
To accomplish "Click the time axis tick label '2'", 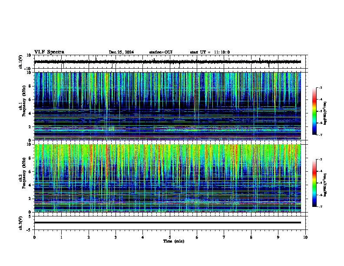I will click(89, 237).
